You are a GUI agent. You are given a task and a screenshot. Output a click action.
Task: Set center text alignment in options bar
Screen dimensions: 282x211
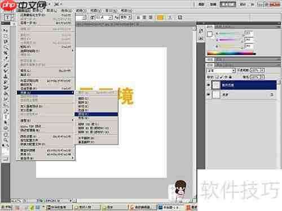(144, 17)
